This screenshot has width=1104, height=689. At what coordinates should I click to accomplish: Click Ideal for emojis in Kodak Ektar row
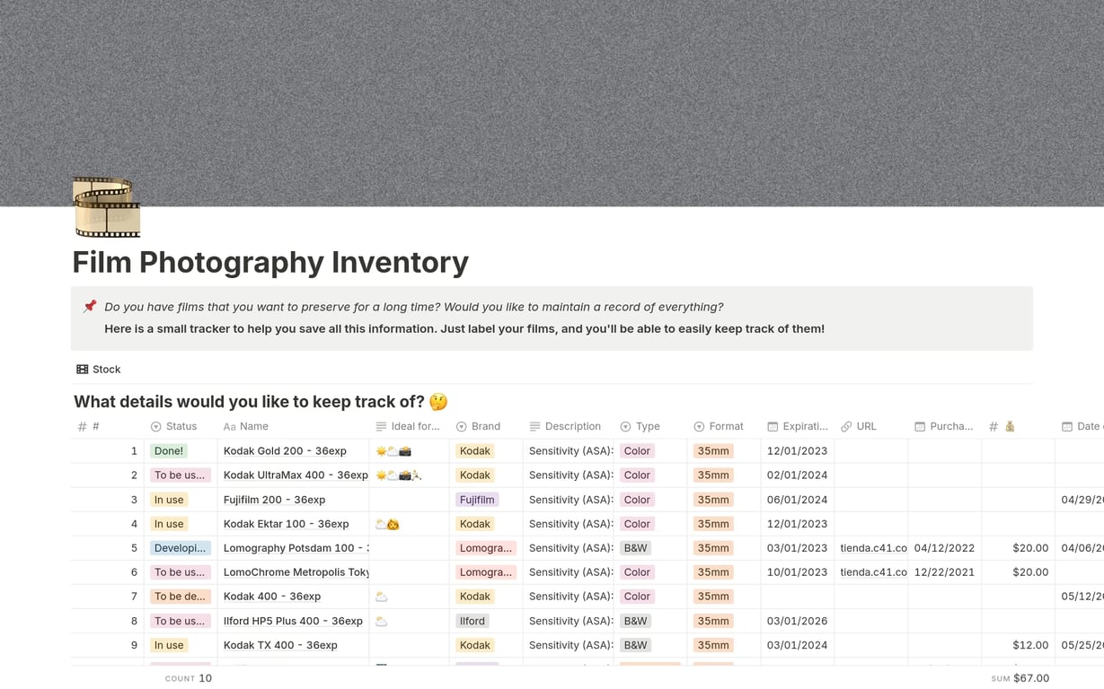(387, 524)
